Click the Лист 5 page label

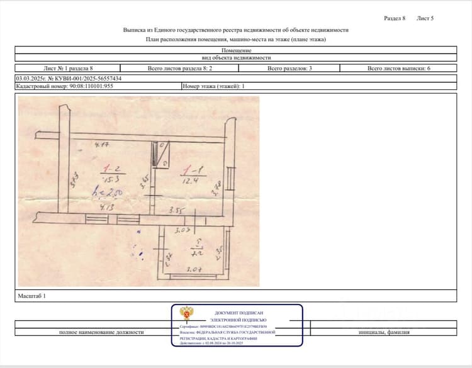pos(425,18)
